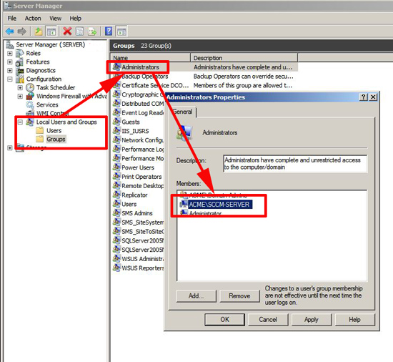Click the Remove button
393x362 pixels.
pos(239,296)
